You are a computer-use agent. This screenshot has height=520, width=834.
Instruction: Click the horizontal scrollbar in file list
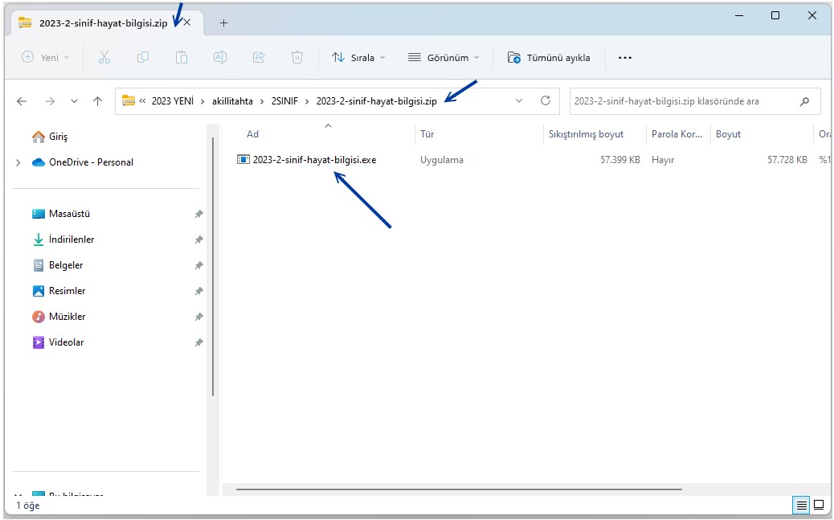458,489
